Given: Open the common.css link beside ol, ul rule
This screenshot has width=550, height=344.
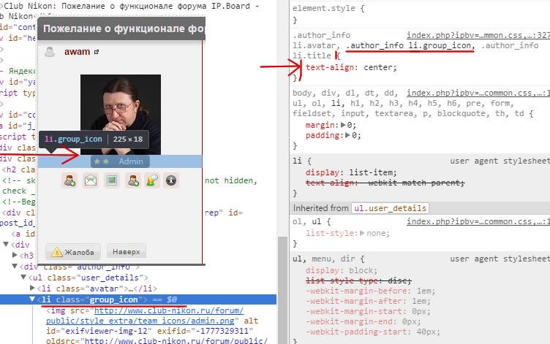Looking at the screenshot, I should [x=478, y=221].
